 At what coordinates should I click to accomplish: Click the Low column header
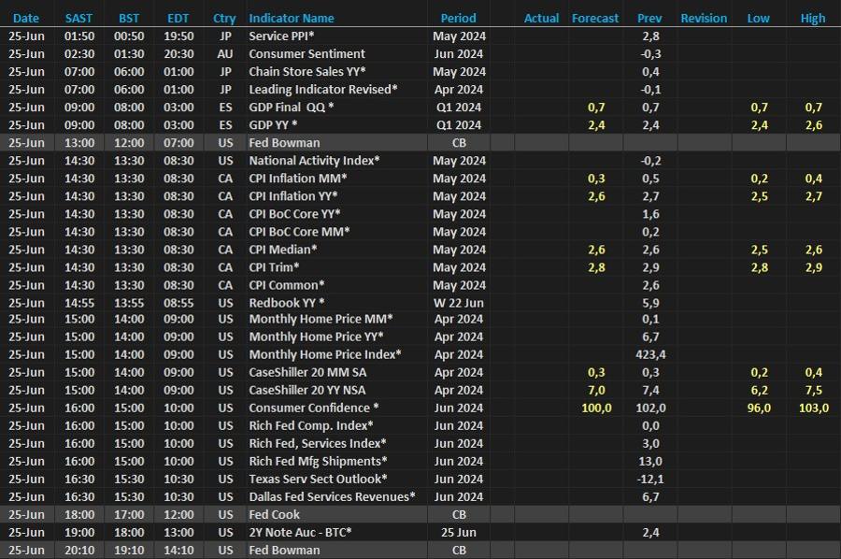click(759, 19)
